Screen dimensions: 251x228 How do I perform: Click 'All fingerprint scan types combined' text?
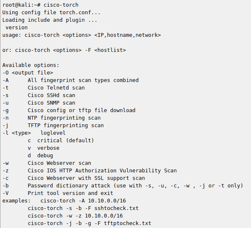[83, 80]
